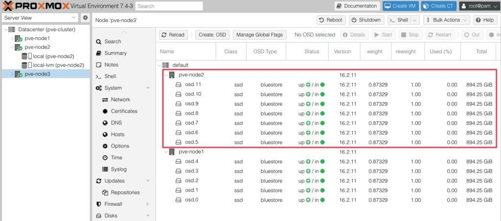This screenshot has width=501, height=221.
Task: Collapse the pve-node1 OSD group
Action: 166,152
